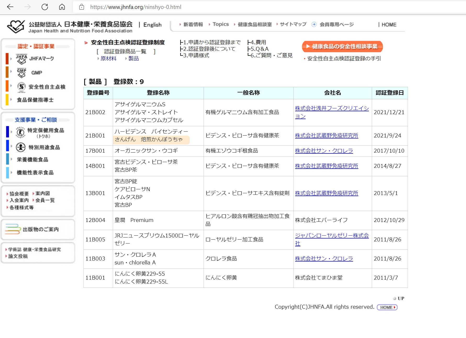
Task: Open 機能性表示食品 in sidebar
Action: click(35, 173)
